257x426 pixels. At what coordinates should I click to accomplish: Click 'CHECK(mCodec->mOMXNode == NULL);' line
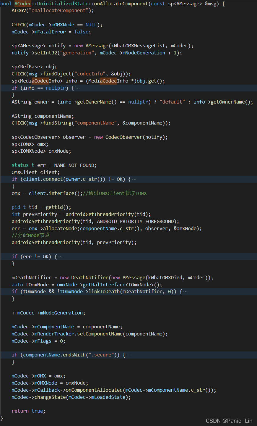(57, 25)
